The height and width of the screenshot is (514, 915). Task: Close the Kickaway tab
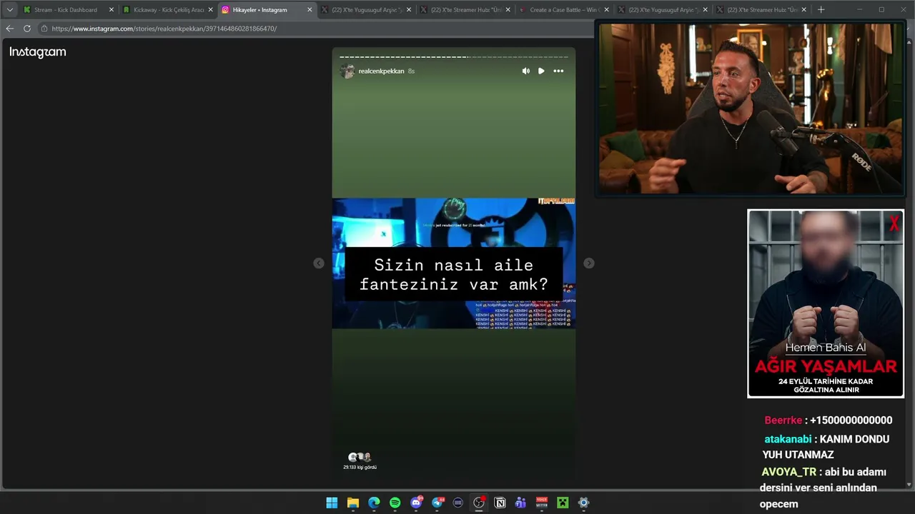click(210, 10)
